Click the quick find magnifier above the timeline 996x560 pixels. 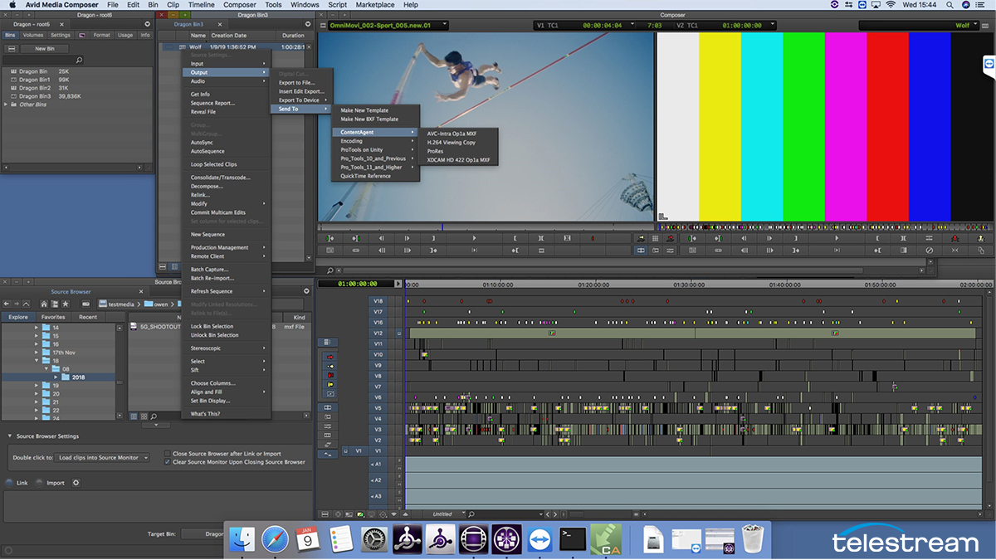coord(330,270)
